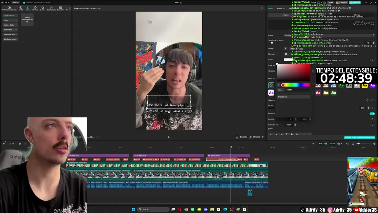Open the Archivos multimedia panel
The height and width of the screenshot is (213, 378).
pos(9,8)
